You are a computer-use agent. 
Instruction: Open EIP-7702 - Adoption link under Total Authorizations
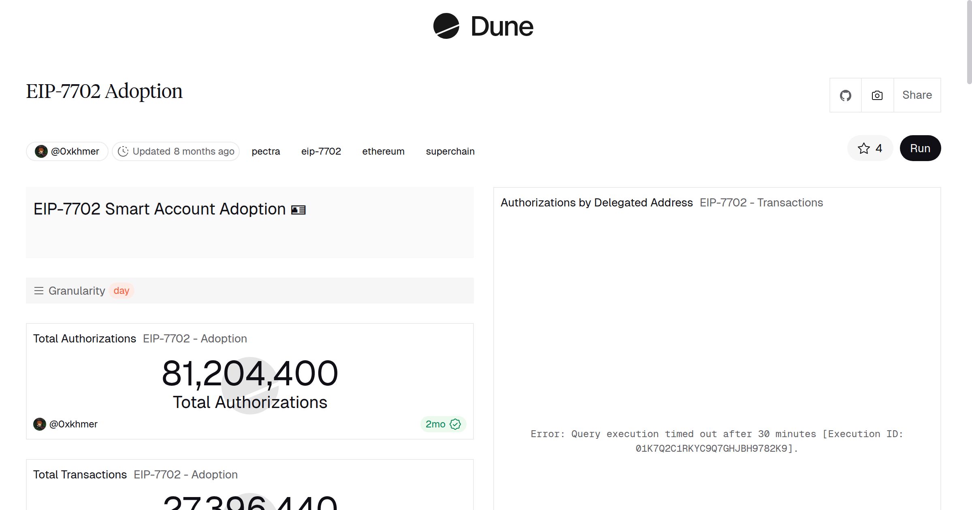pos(195,339)
